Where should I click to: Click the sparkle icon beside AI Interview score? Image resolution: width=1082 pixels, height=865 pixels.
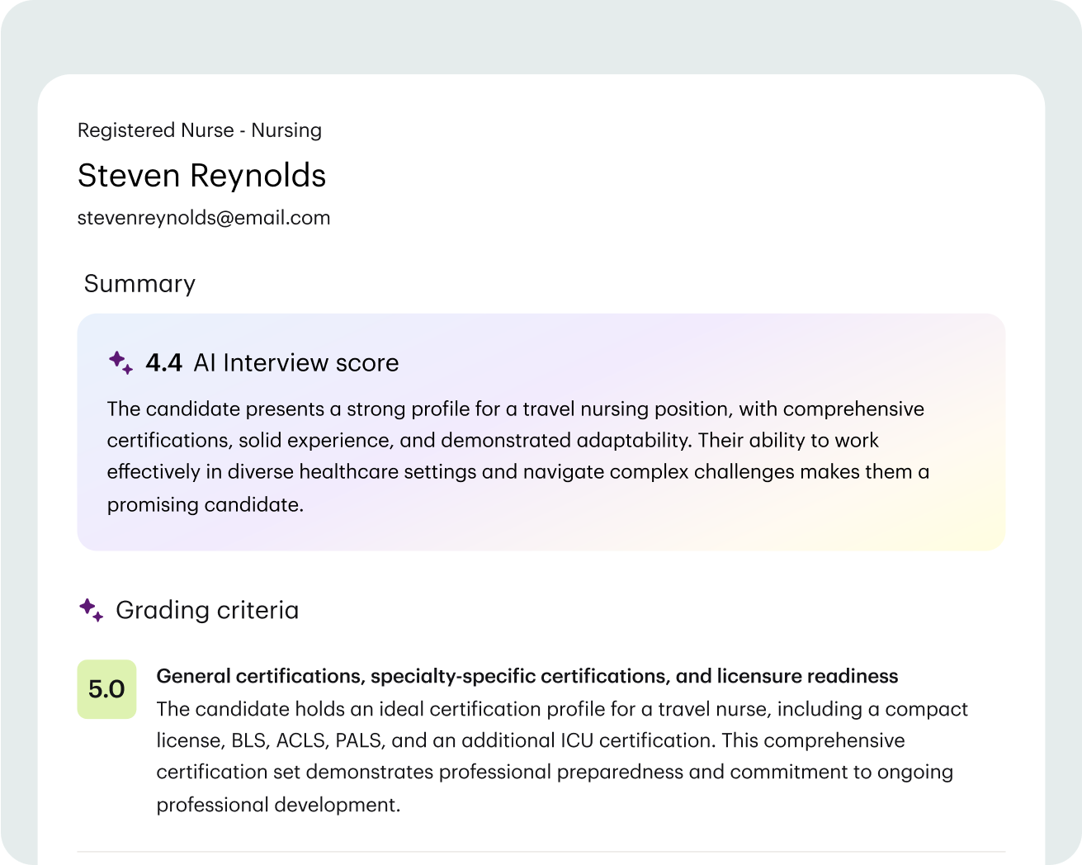coord(120,362)
